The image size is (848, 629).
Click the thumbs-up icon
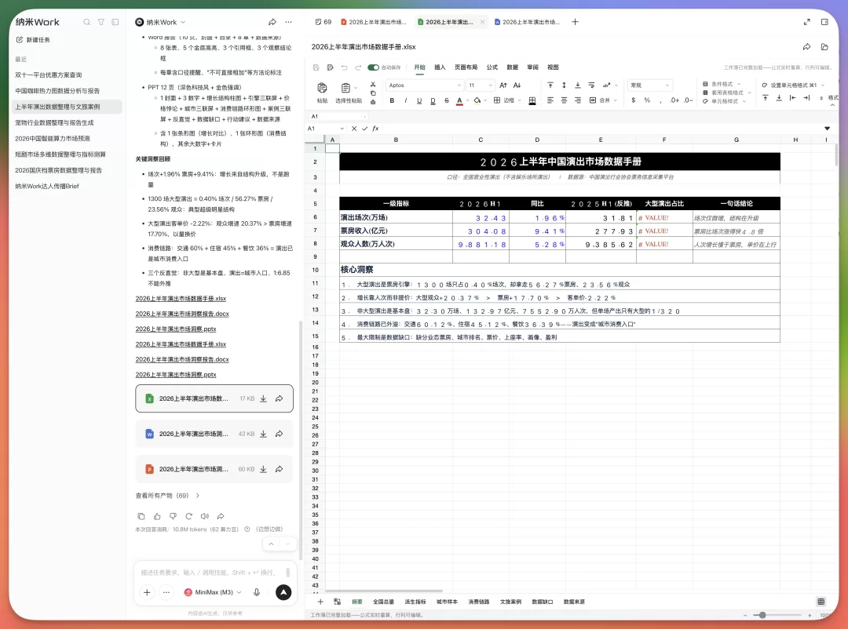pyautogui.click(x=157, y=516)
